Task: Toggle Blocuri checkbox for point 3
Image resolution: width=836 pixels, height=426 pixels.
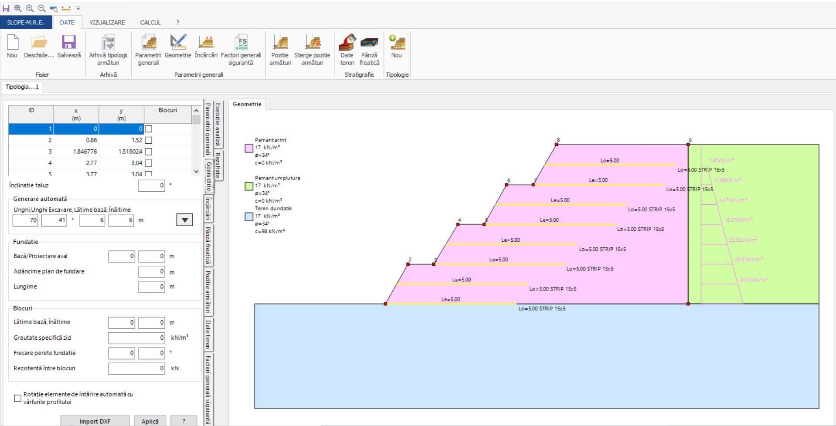Action: click(149, 152)
